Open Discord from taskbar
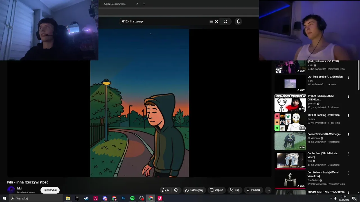This screenshot has height=202, width=360. point(105,198)
